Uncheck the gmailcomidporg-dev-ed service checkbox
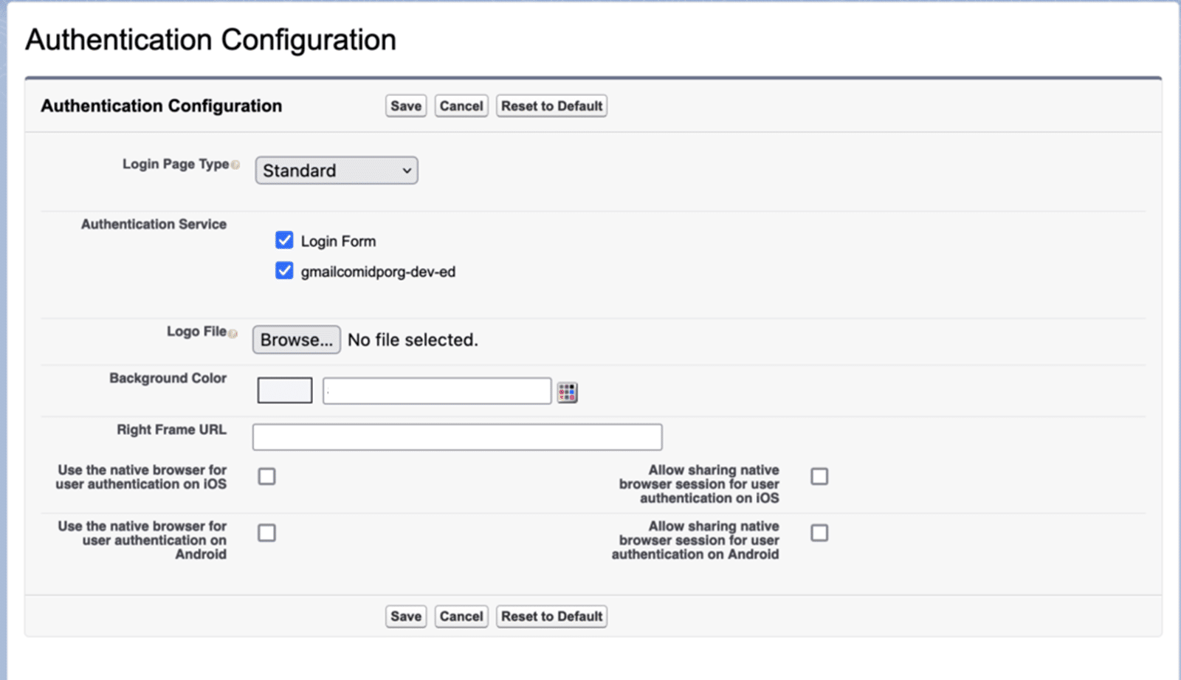Image resolution: width=1181 pixels, height=680 pixels. 284,271
